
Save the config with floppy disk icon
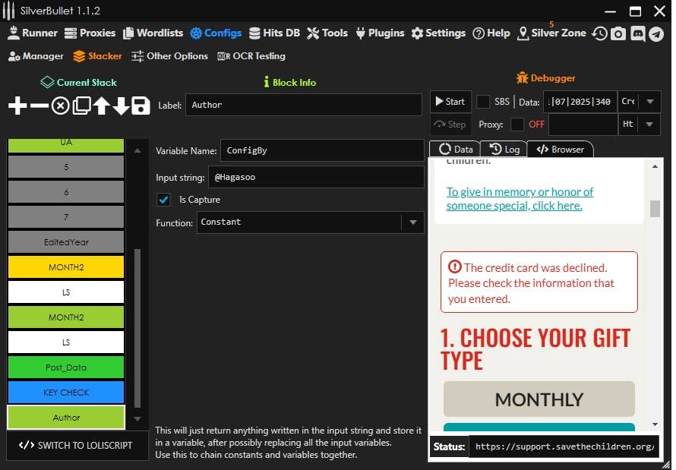point(141,106)
